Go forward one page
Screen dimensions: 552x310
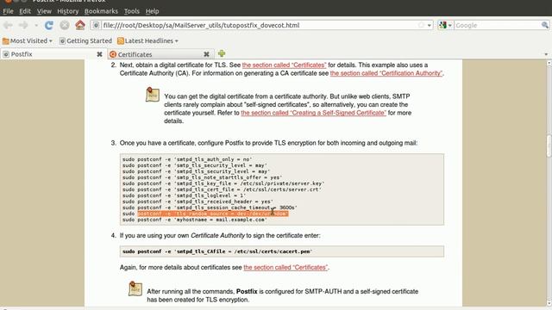point(23,25)
